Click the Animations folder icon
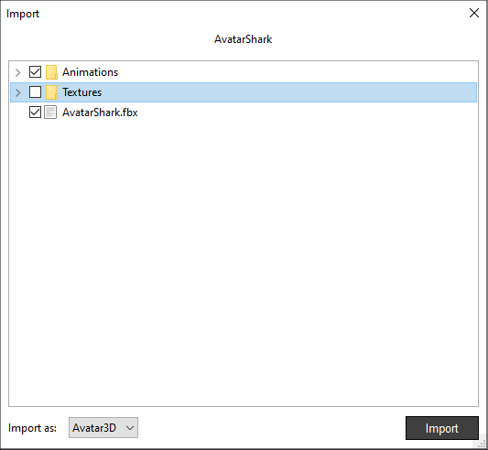Viewport: 488px width, 450px height. (x=51, y=72)
